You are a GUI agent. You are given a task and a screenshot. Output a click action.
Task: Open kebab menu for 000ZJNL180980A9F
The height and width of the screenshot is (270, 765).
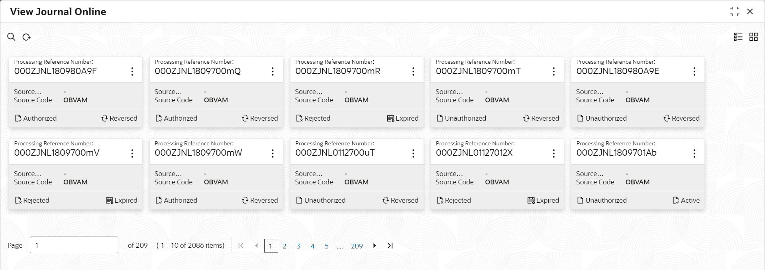click(x=132, y=72)
